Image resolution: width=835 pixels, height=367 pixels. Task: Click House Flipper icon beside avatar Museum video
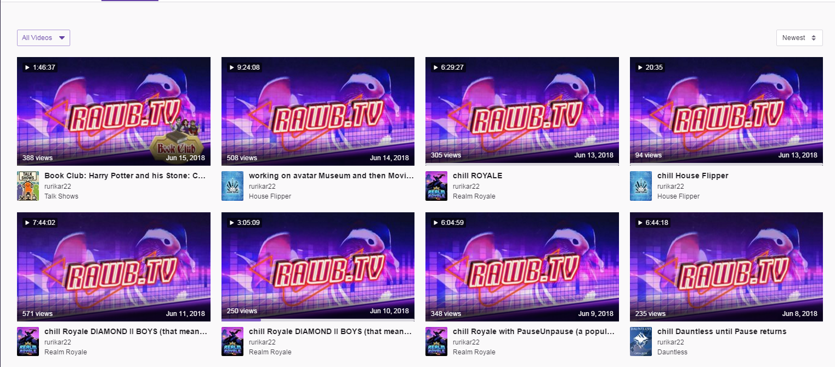pyautogui.click(x=232, y=185)
